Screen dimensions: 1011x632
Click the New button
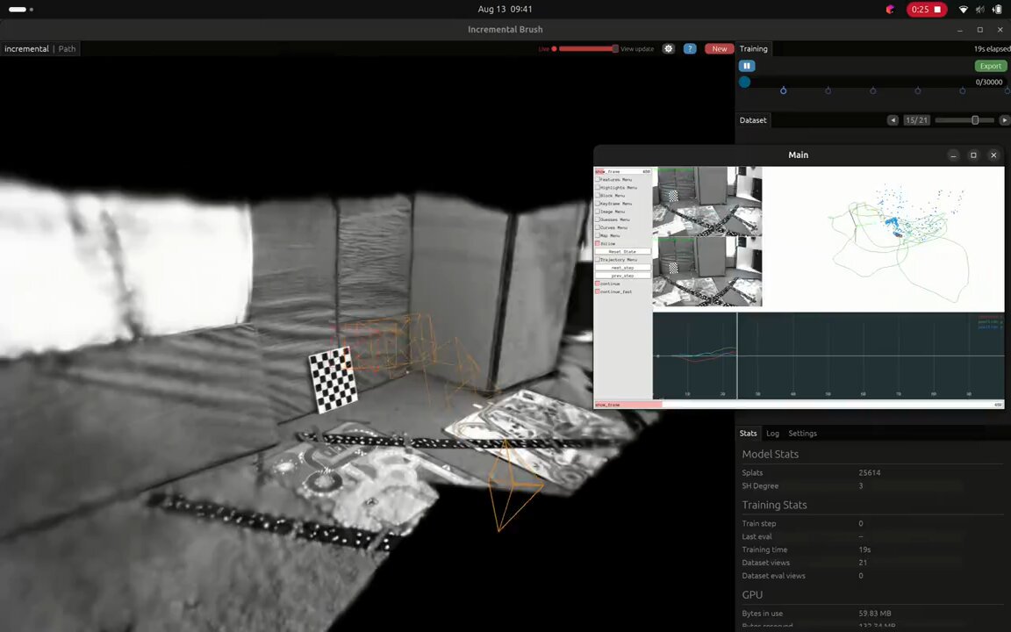[719, 49]
